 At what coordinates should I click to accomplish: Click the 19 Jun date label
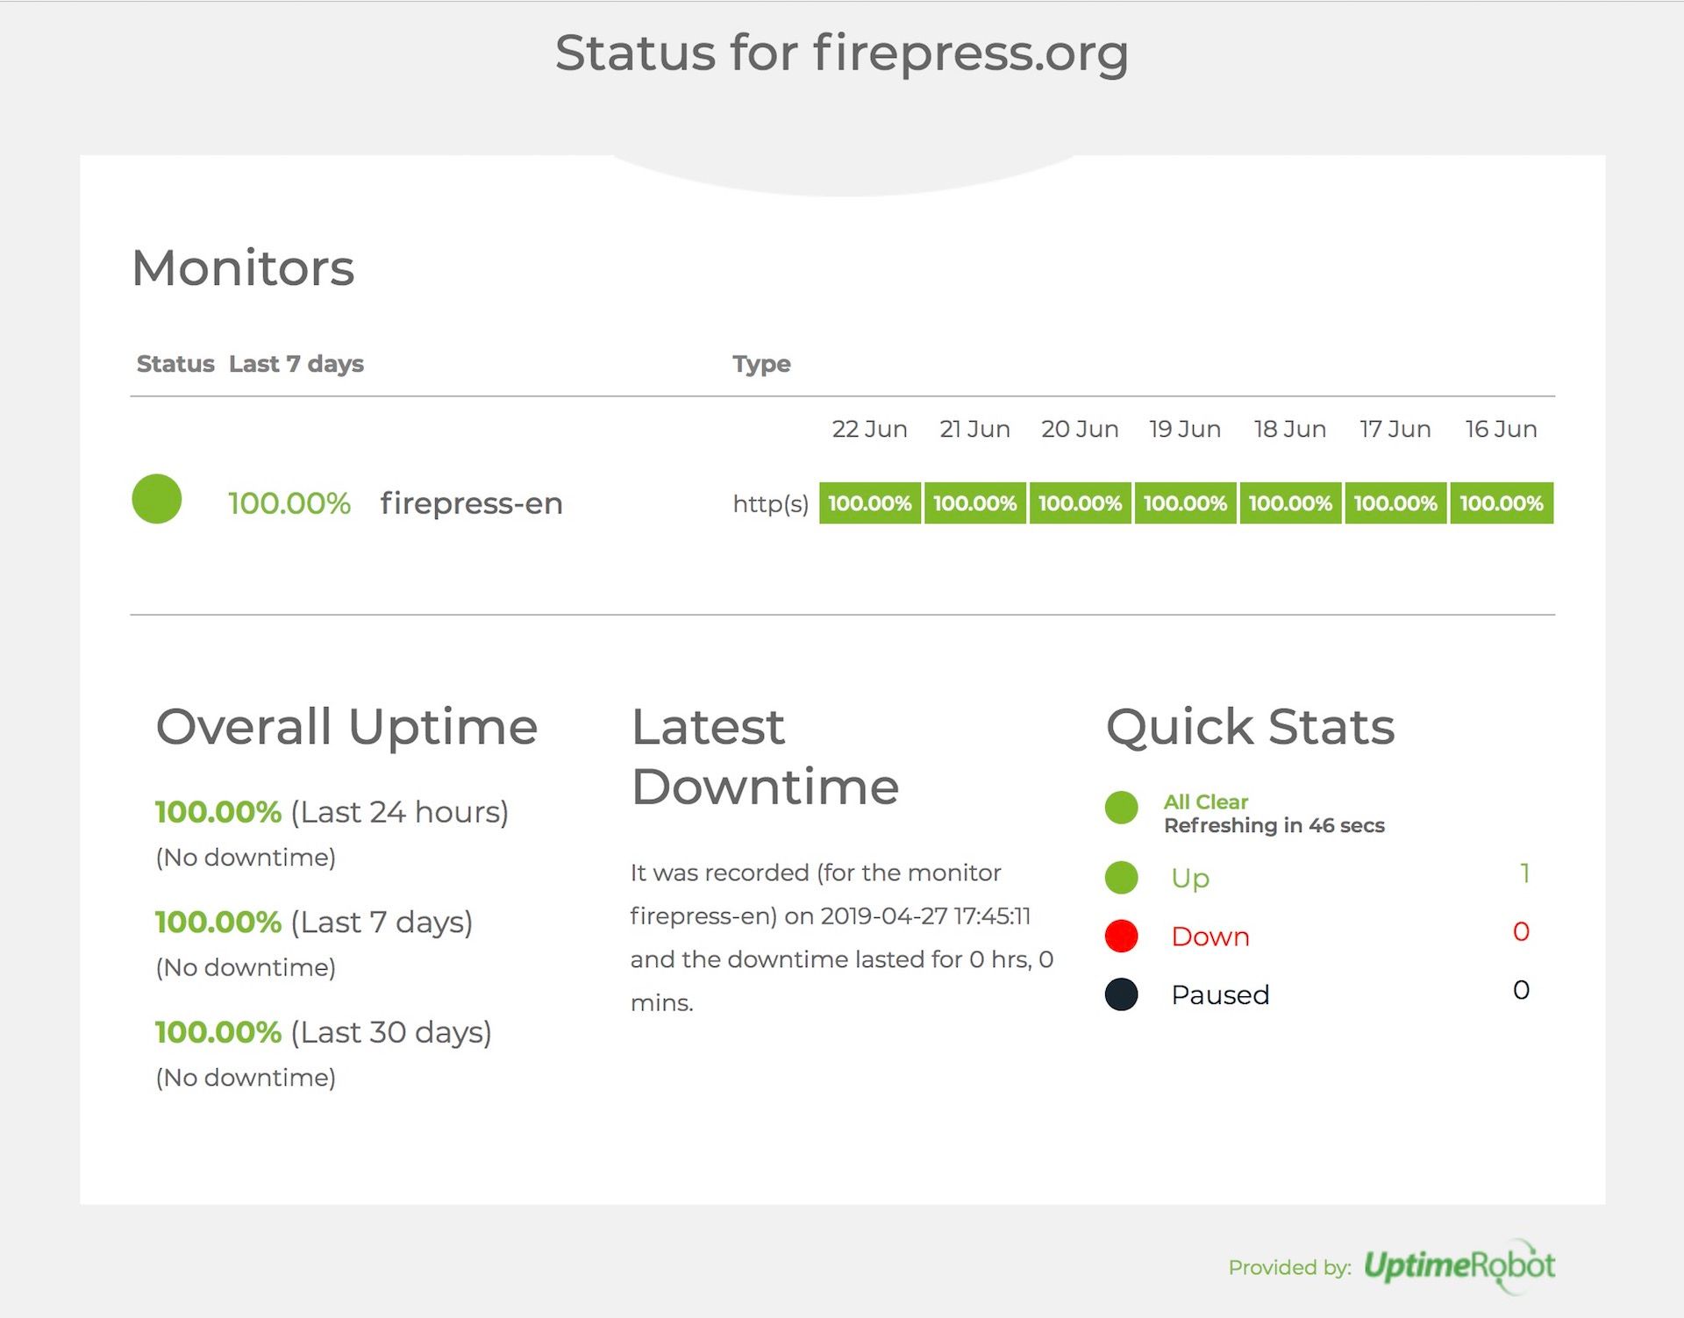click(1185, 429)
